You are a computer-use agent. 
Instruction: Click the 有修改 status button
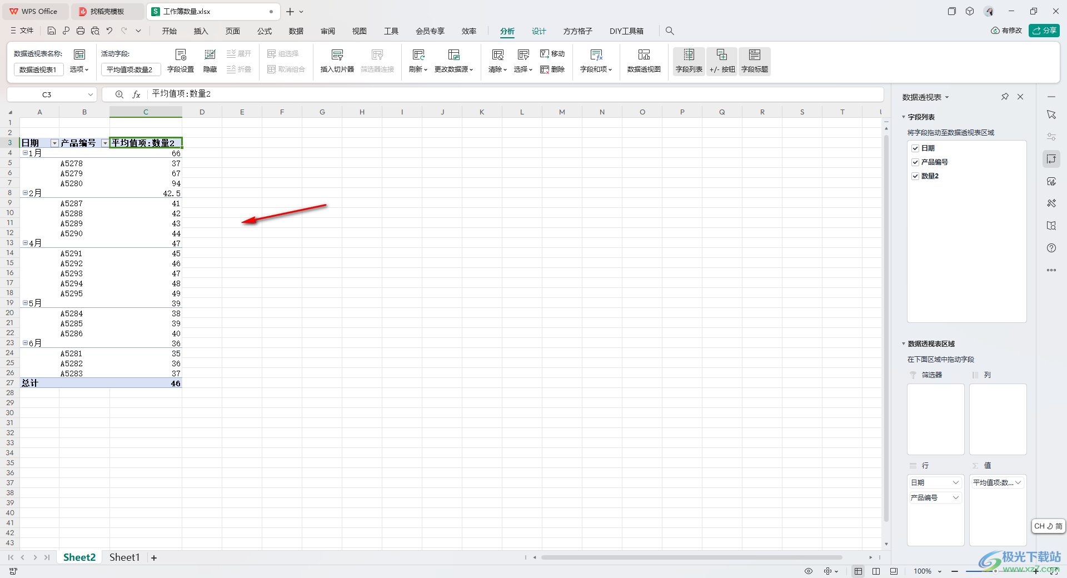pyautogui.click(x=1006, y=31)
